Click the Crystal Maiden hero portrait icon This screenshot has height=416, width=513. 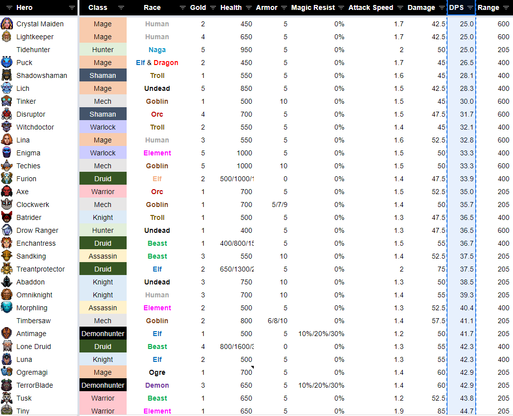6,24
